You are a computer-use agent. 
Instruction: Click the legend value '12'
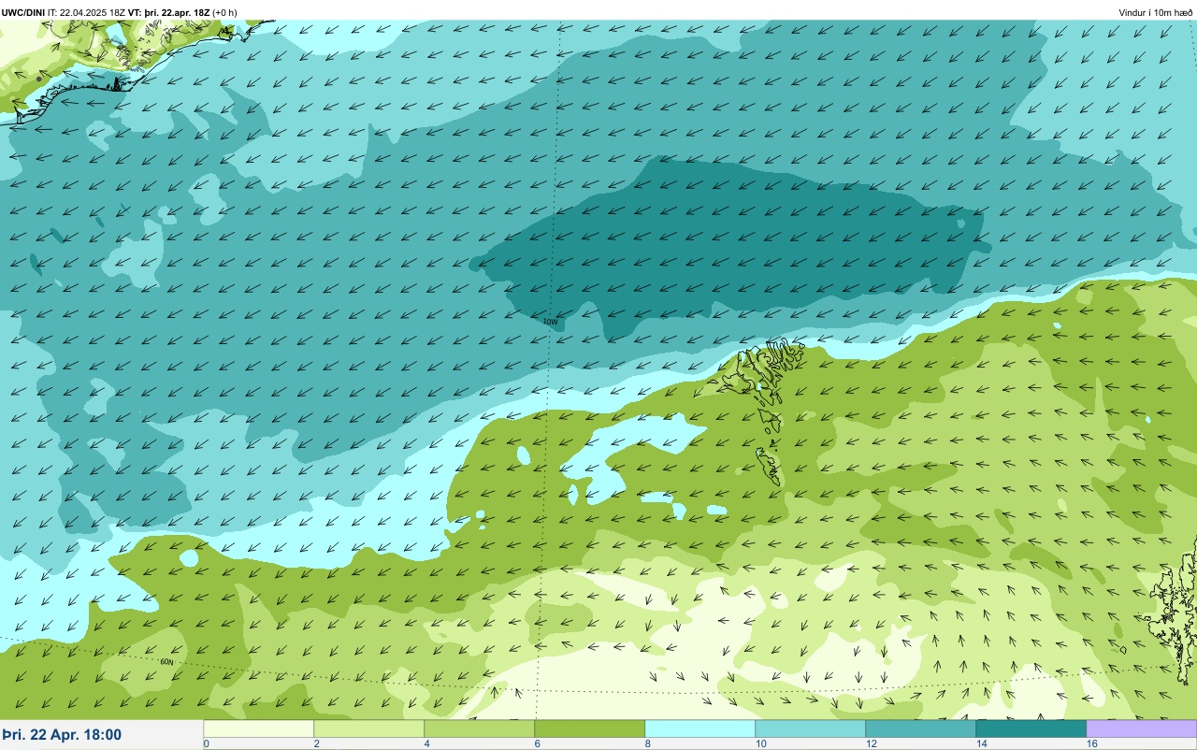[872, 743]
